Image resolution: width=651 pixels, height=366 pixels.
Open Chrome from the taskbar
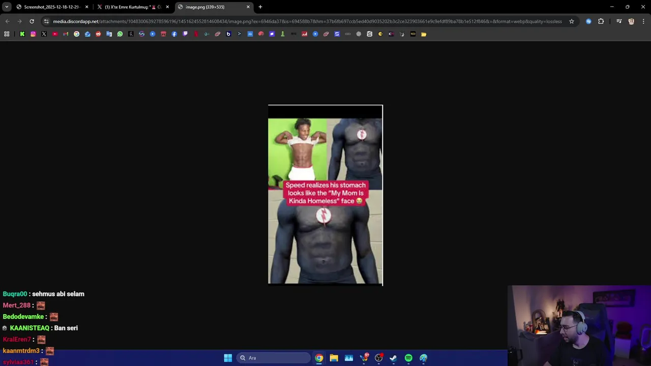[x=319, y=358]
